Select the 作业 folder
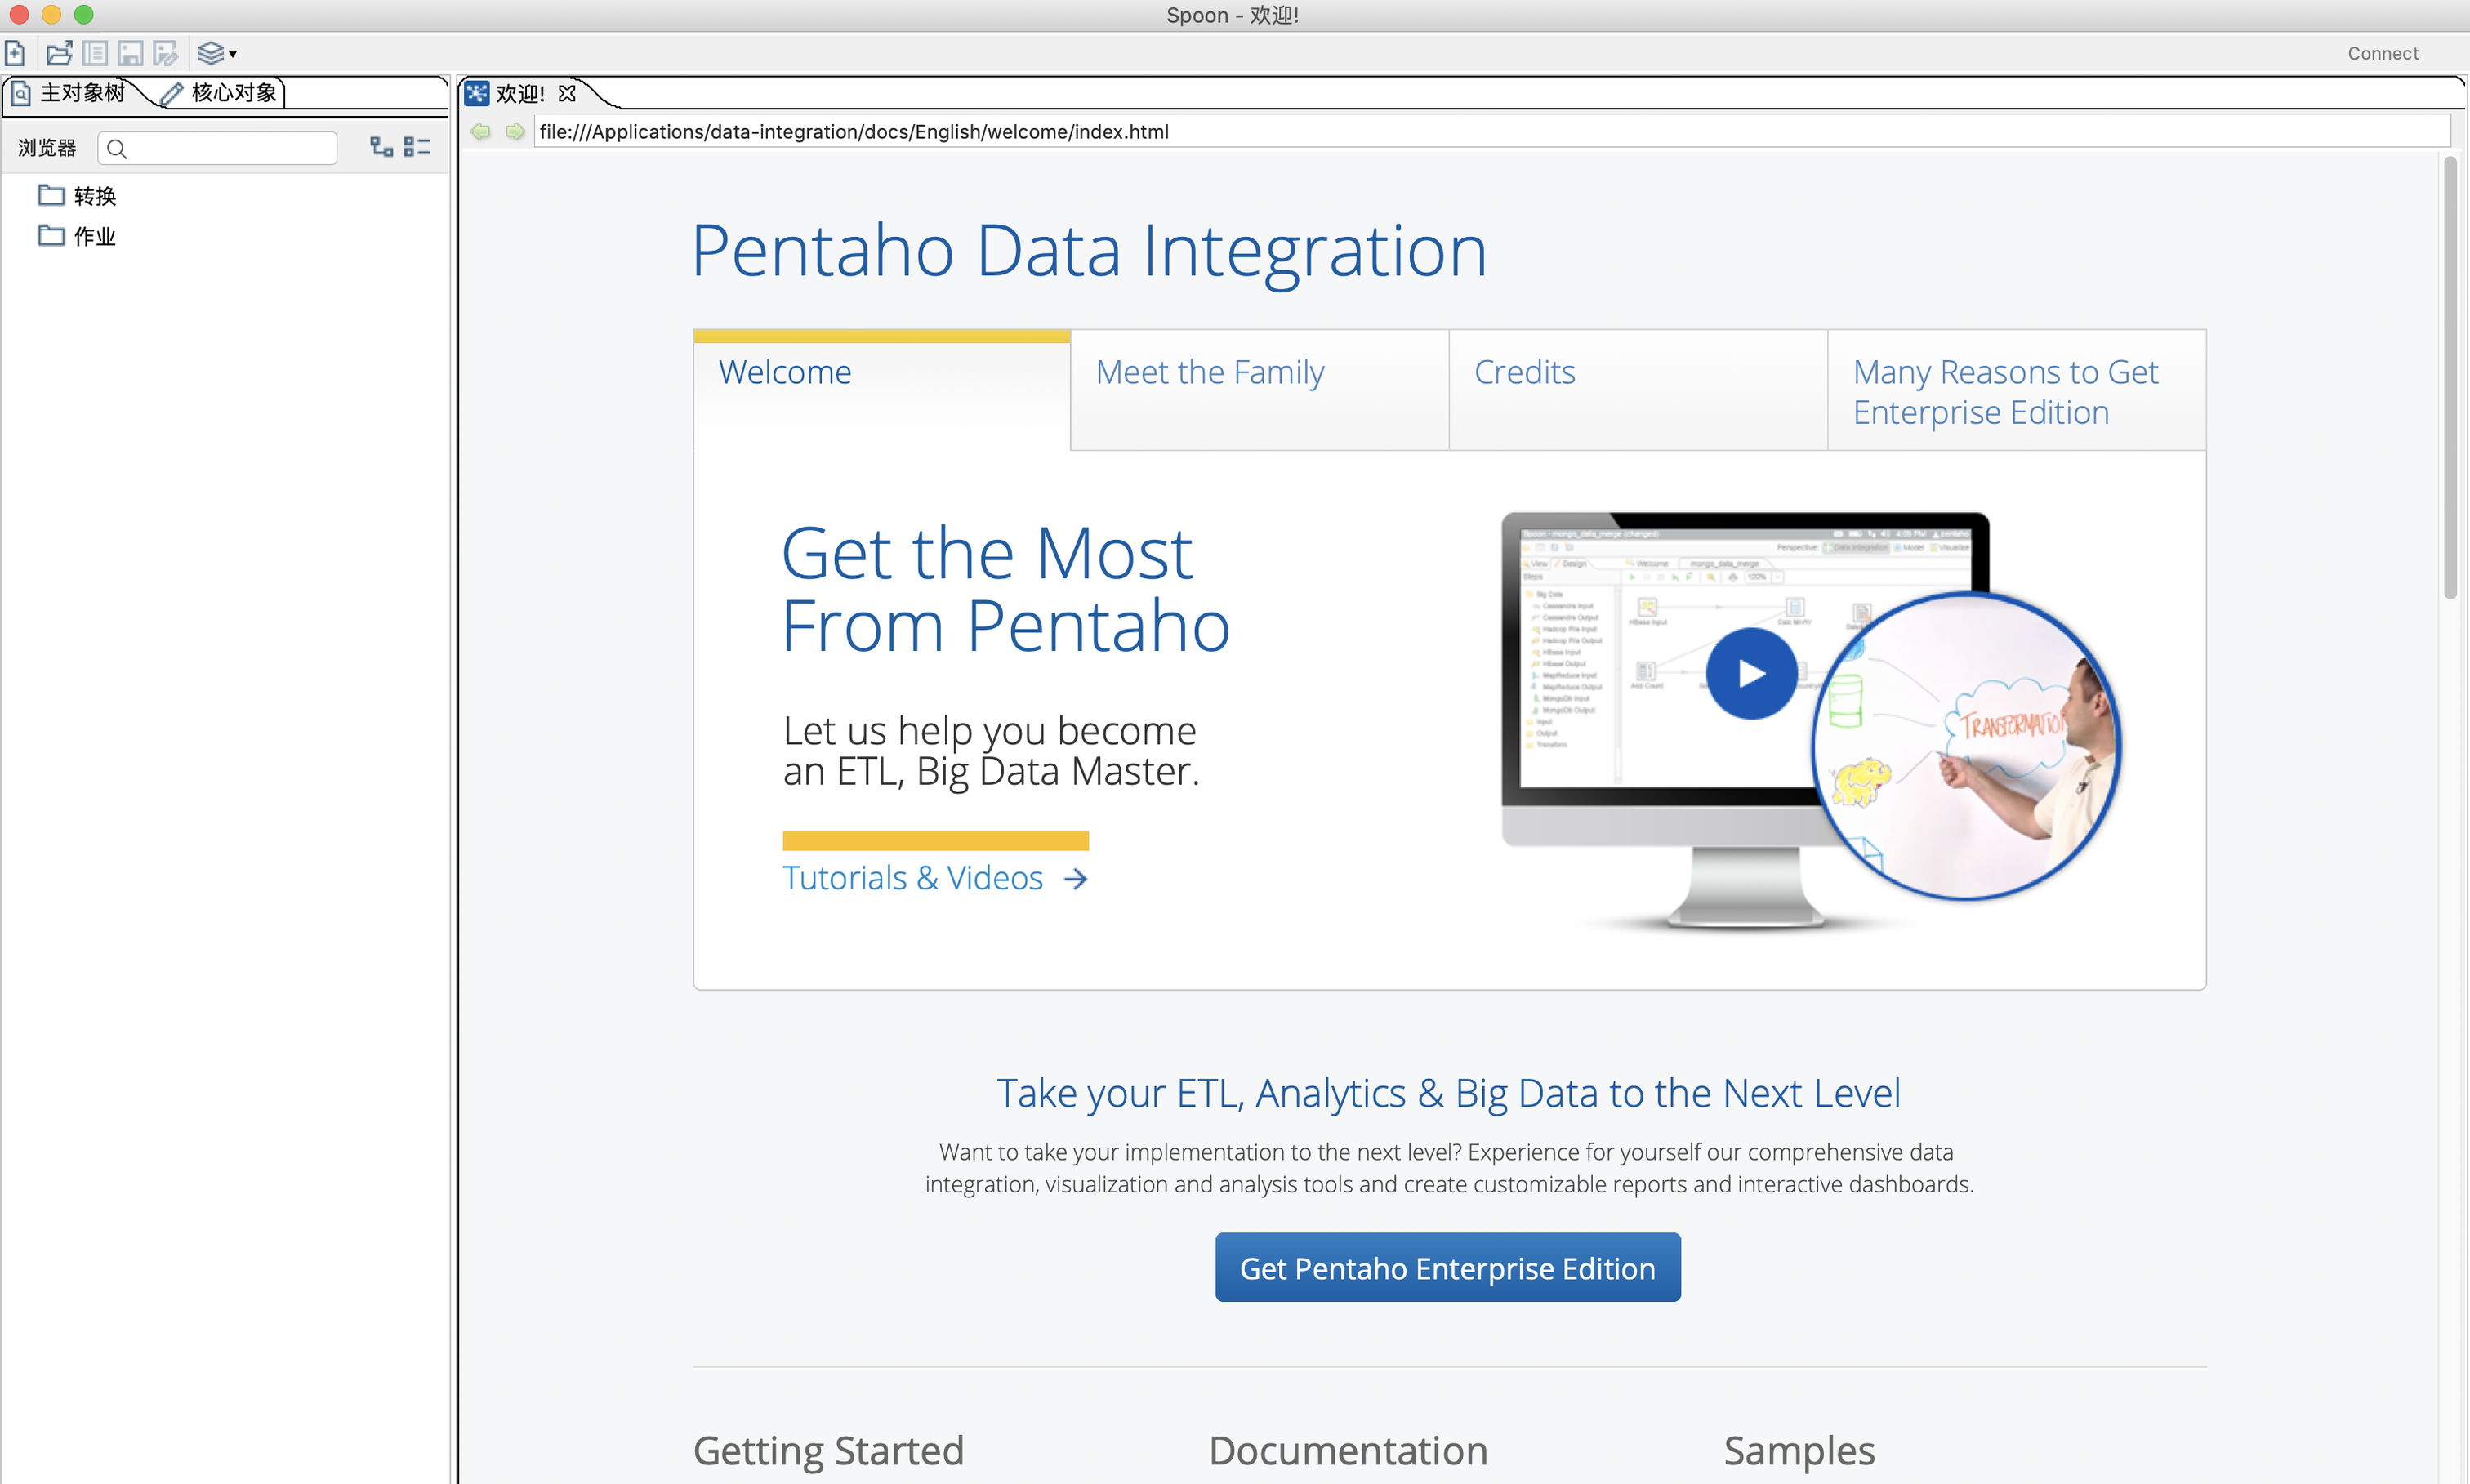Viewport: 2470px width, 1484px height. pyautogui.click(x=78, y=237)
